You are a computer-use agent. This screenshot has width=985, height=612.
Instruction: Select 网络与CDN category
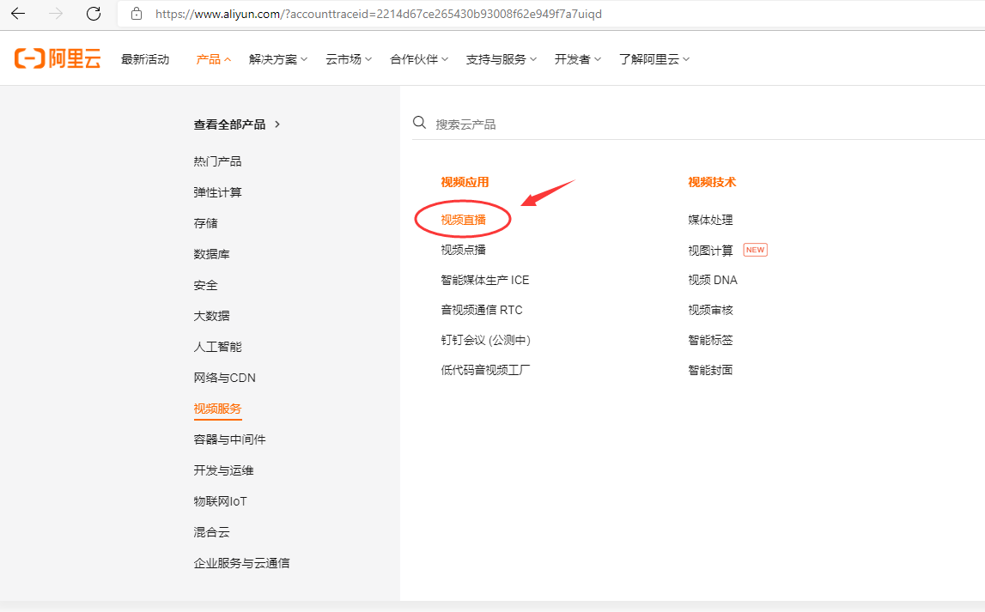(225, 378)
